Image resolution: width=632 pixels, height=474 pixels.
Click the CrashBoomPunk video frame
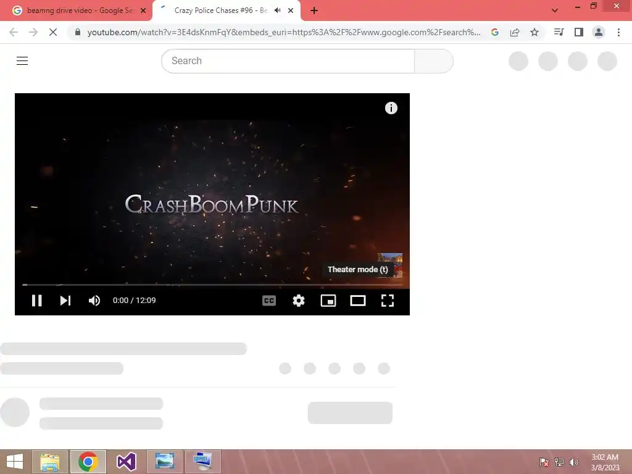212,204
